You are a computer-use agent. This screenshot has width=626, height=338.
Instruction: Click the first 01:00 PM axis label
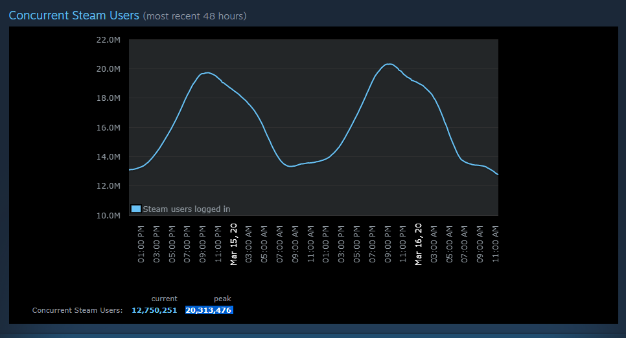pos(141,244)
